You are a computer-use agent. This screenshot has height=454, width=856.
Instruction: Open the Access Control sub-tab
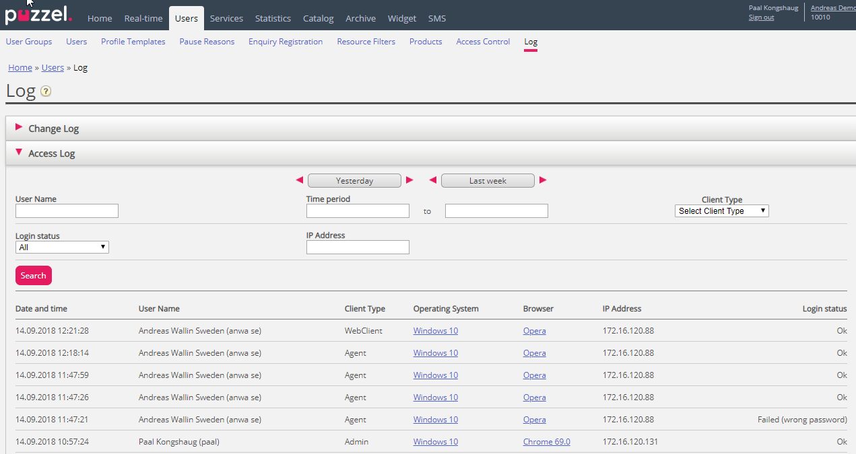(x=483, y=42)
